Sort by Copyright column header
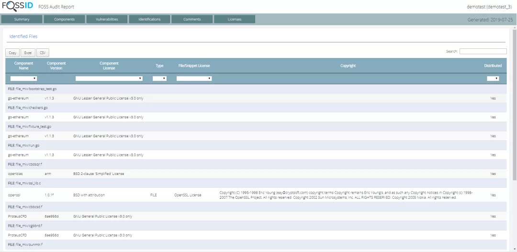The image size is (517, 252). click(x=348, y=66)
